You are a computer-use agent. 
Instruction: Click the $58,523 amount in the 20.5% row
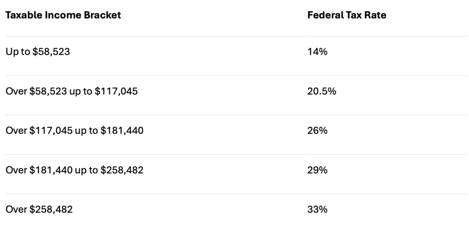[48, 92]
